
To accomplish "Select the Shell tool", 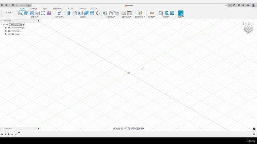I will click(x=80, y=13).
